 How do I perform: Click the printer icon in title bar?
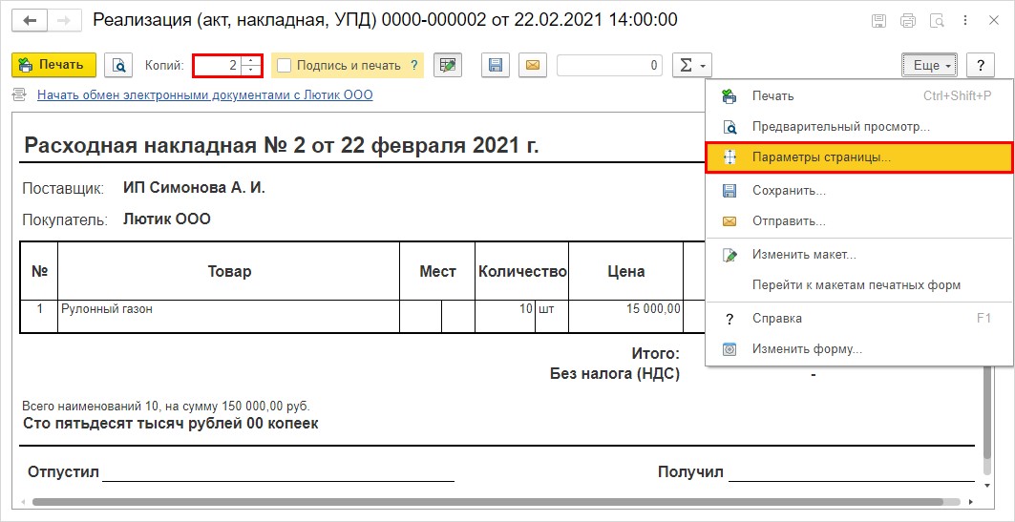click(x=908, y=21)
